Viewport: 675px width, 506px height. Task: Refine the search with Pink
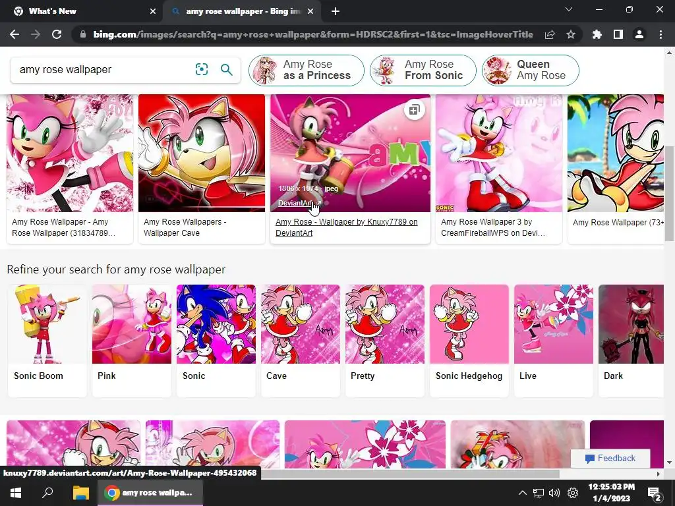point(132,341)
